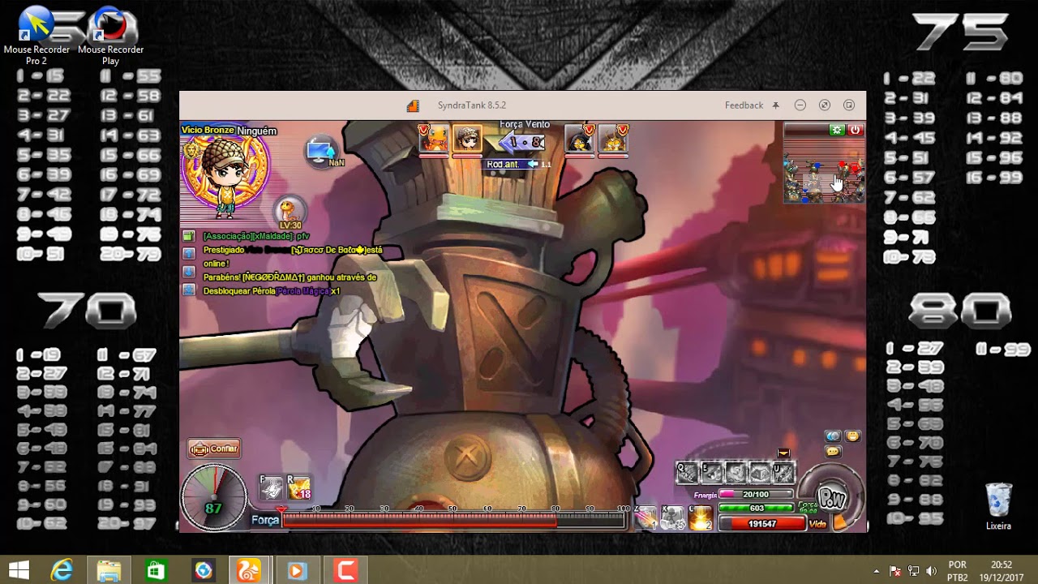Click the POR PTB2 language indicator
This screenshot has height=584, width=1038.
tap(958, 571)
